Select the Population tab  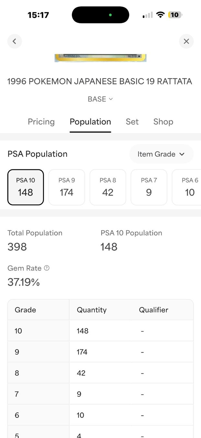(90, 122)
